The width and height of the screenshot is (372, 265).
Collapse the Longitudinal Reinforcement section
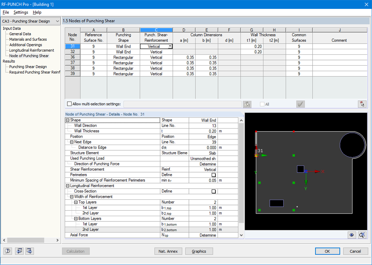click(67, 185)
